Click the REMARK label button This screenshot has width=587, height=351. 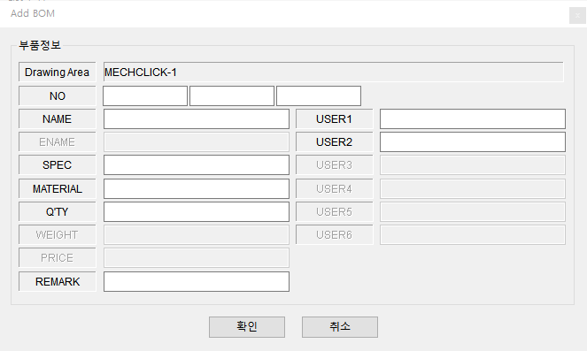[x=58, y=281]
